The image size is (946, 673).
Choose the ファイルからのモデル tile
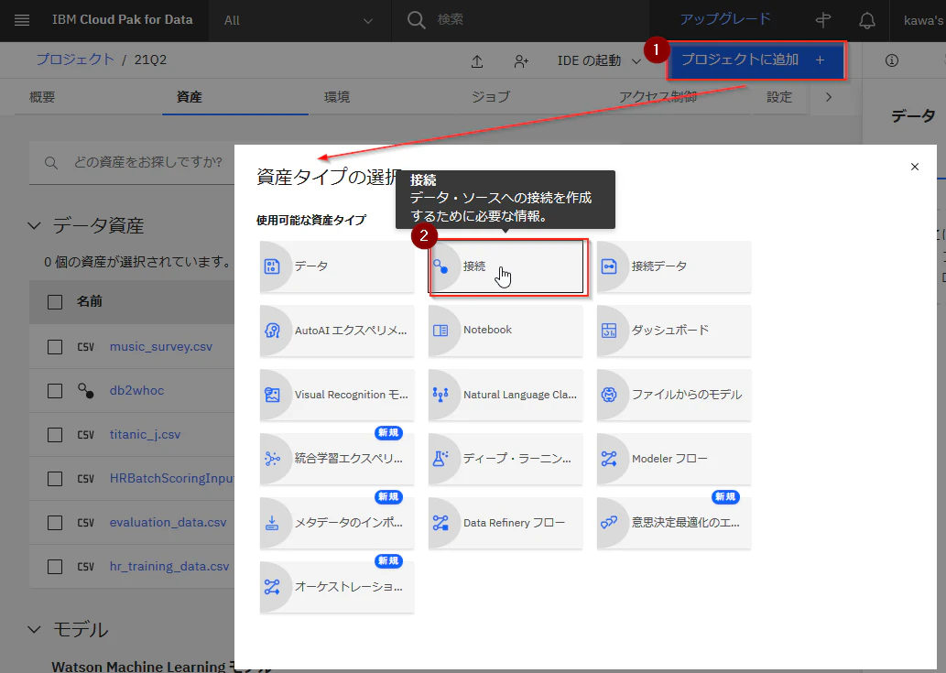click(674, 395)
